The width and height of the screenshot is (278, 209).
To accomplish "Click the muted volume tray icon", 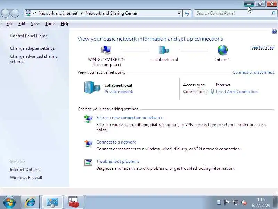I will click(244, 202).
